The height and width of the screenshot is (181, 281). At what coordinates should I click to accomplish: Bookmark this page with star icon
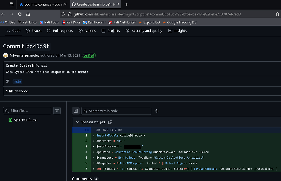tap(277, 14)
